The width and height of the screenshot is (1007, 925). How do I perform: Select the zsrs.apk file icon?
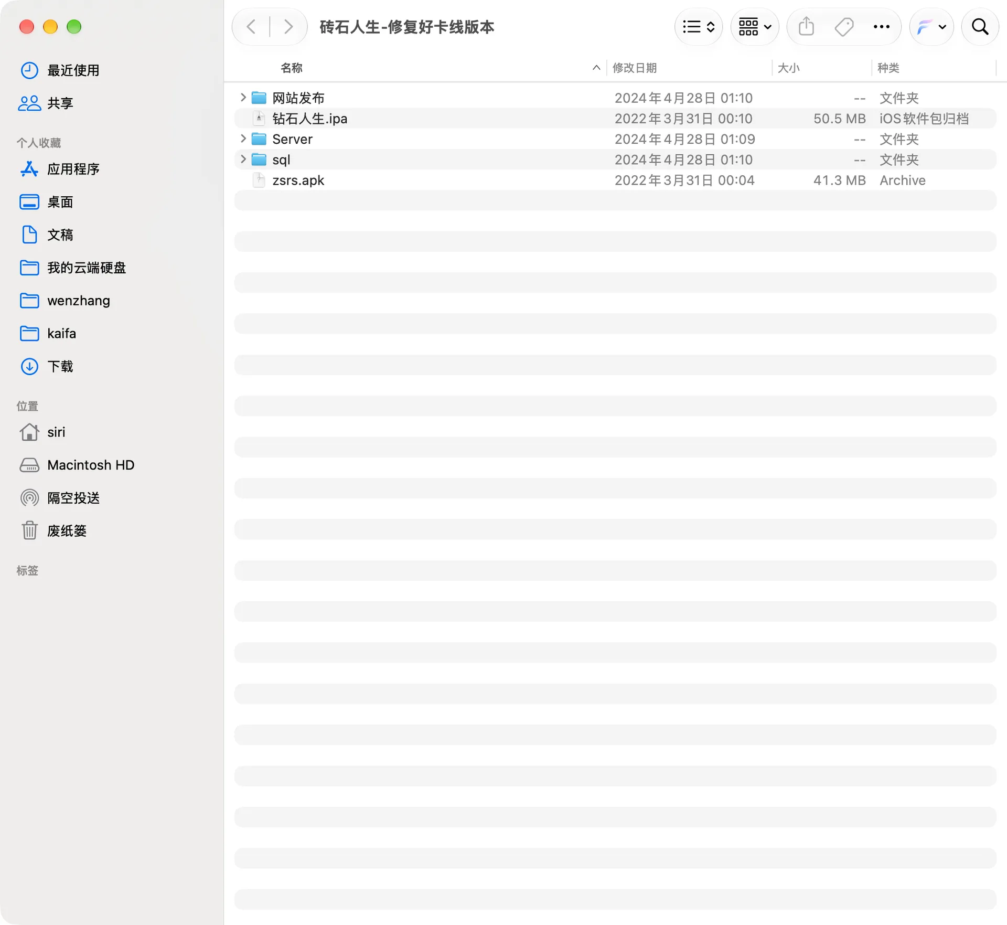click(x=259, y=180)
